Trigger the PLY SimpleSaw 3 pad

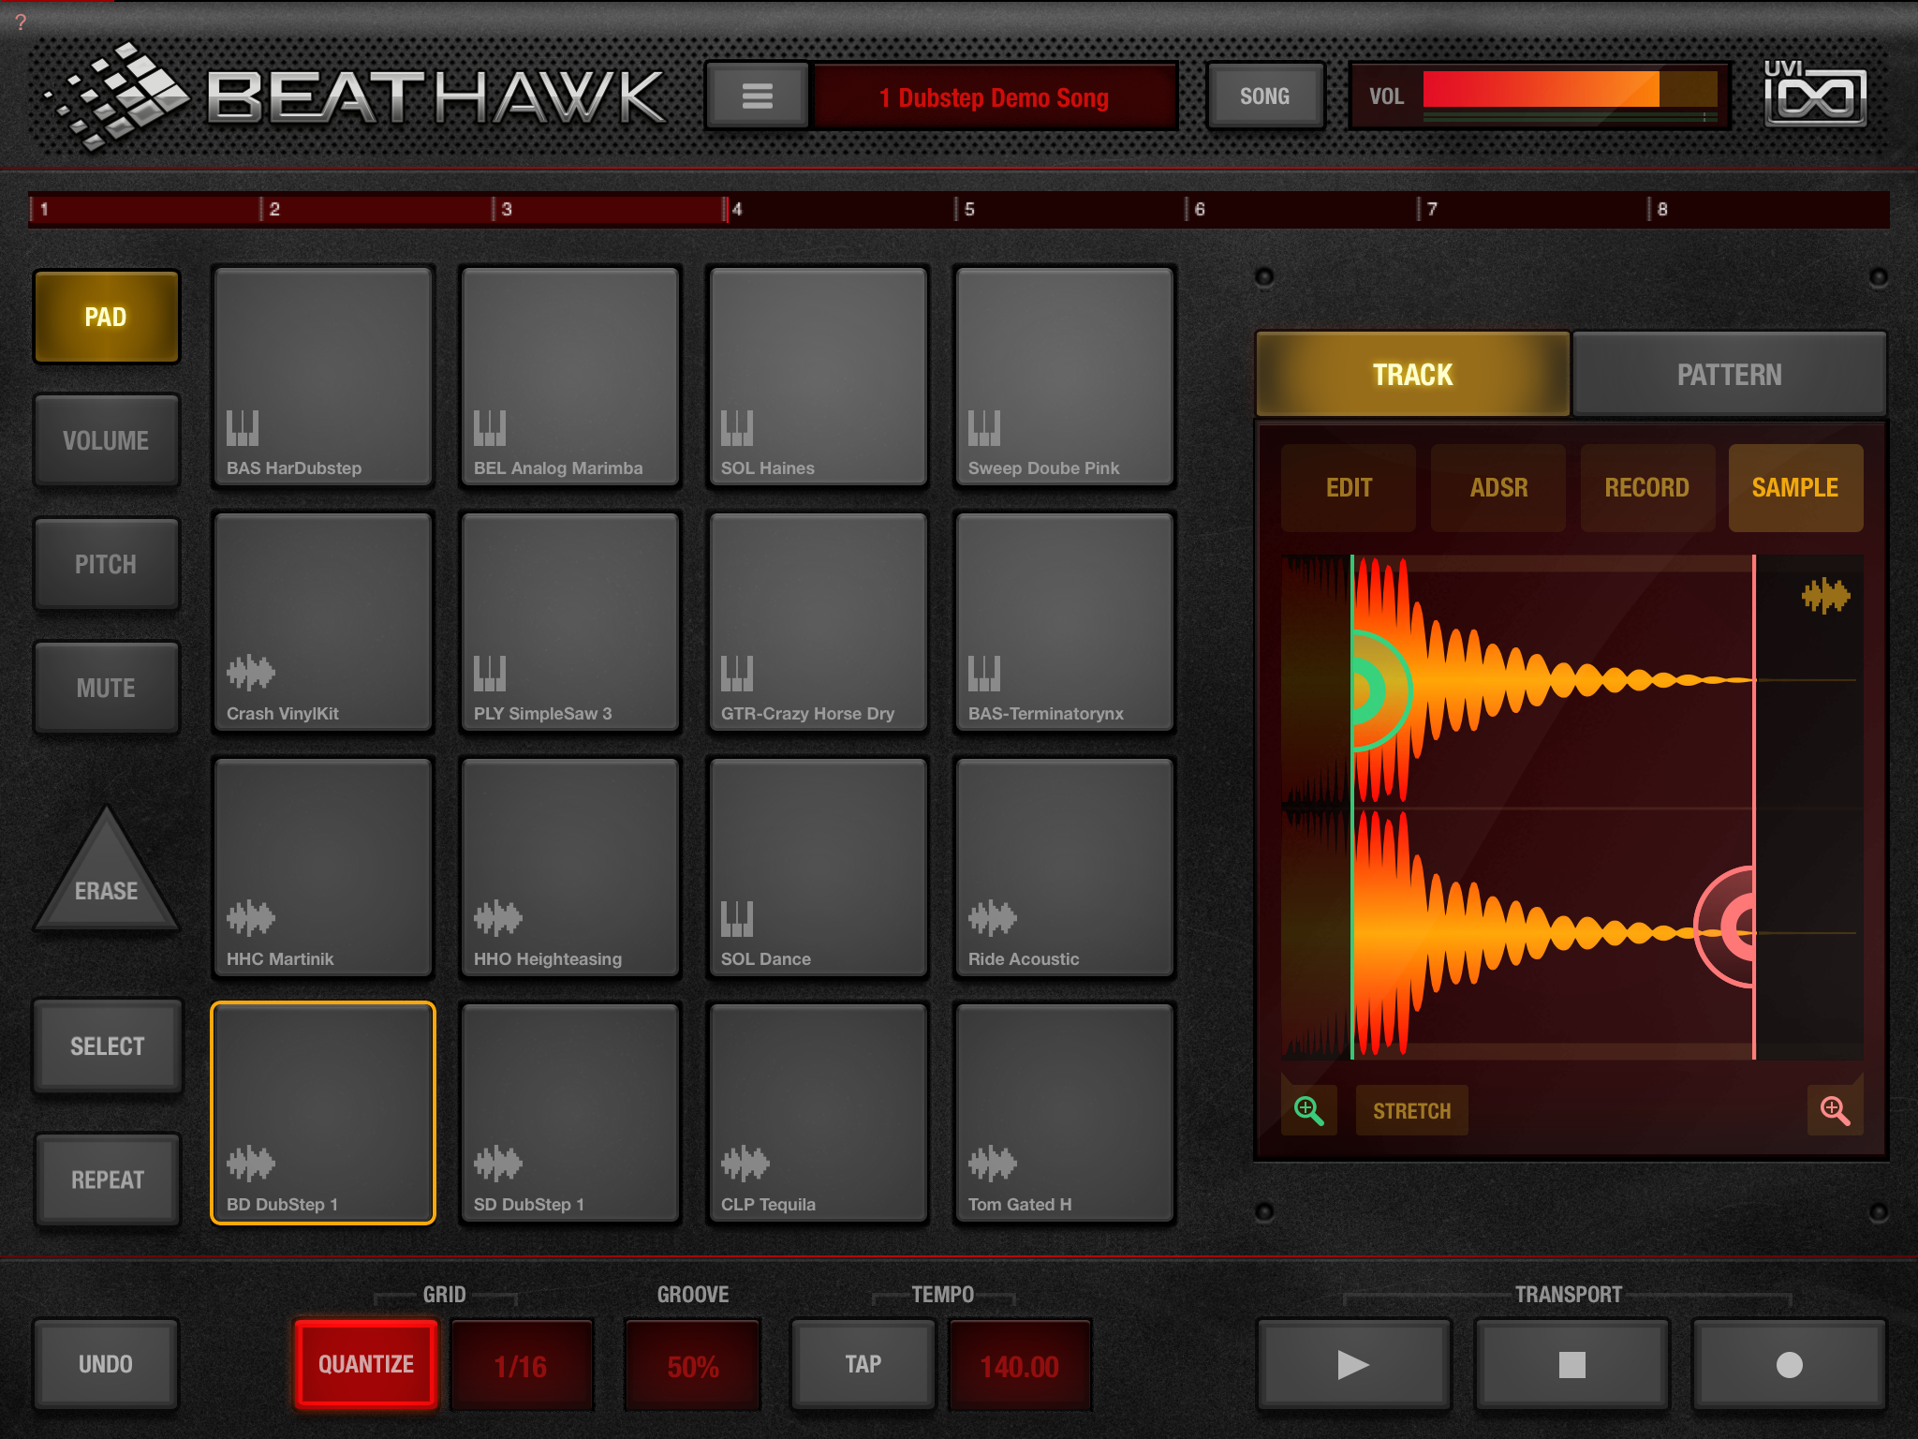pos(570,621)
